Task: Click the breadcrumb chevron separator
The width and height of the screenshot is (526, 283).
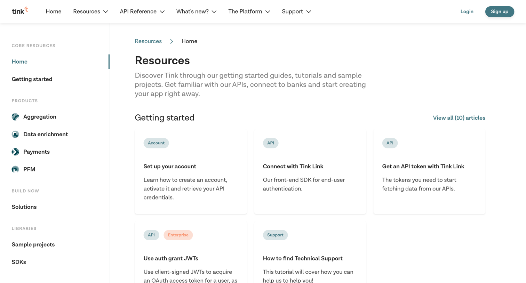Action: pos(172,41)
